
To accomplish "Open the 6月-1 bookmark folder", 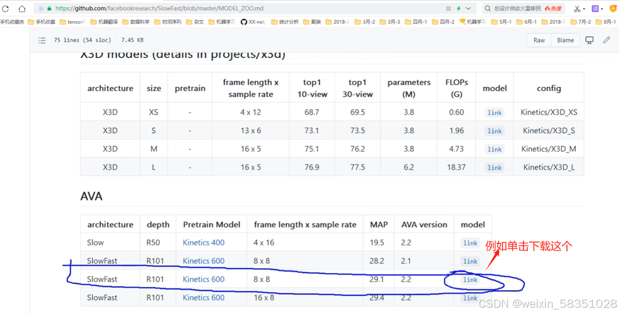I will [x=527, y=22].
